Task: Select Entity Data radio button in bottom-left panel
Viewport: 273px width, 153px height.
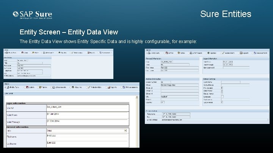Action: pos(6,87)
